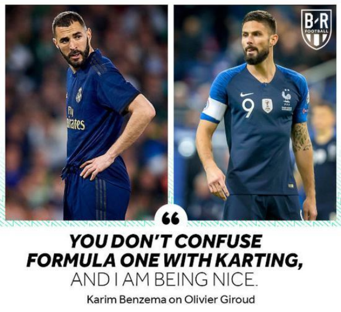Click the white number 9 on the jersey
Screen dimensions: 341x312
pos(248,108)
